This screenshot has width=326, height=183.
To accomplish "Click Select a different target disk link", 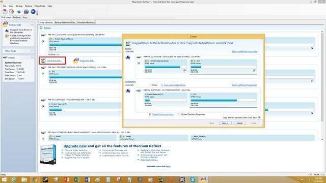I will (244, 85).
